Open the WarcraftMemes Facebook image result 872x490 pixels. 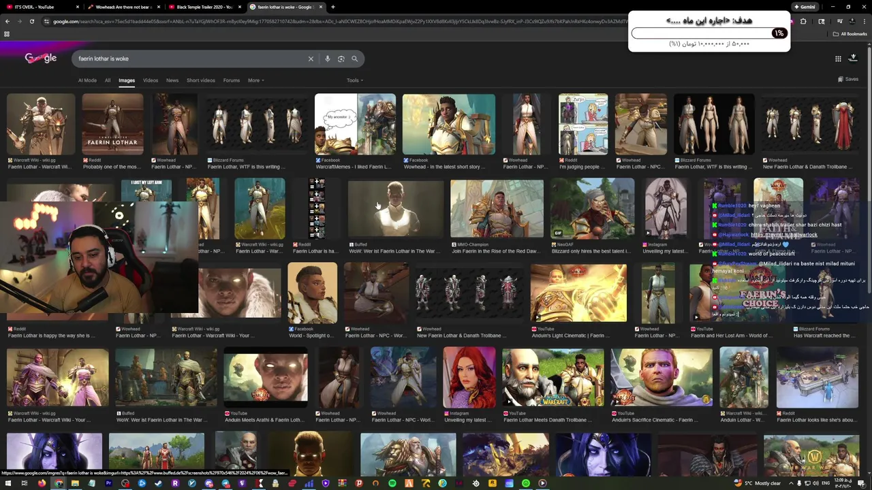(x=355, y=125)
